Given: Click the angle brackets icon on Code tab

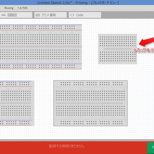Looking at the screenshot, I should point(72,15).
